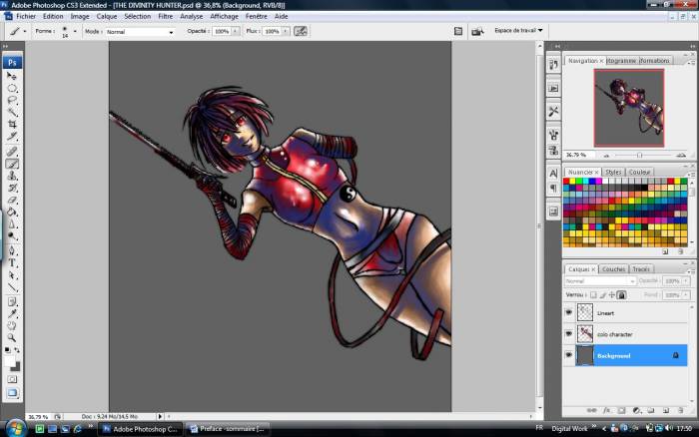Screen dimensions: 699x437
Task: Open the Filtre menu
Action: 165,17
